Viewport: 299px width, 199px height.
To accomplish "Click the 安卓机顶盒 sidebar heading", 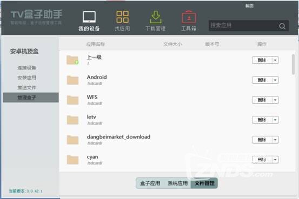I will pyautogui.click(x=24, y=51).
